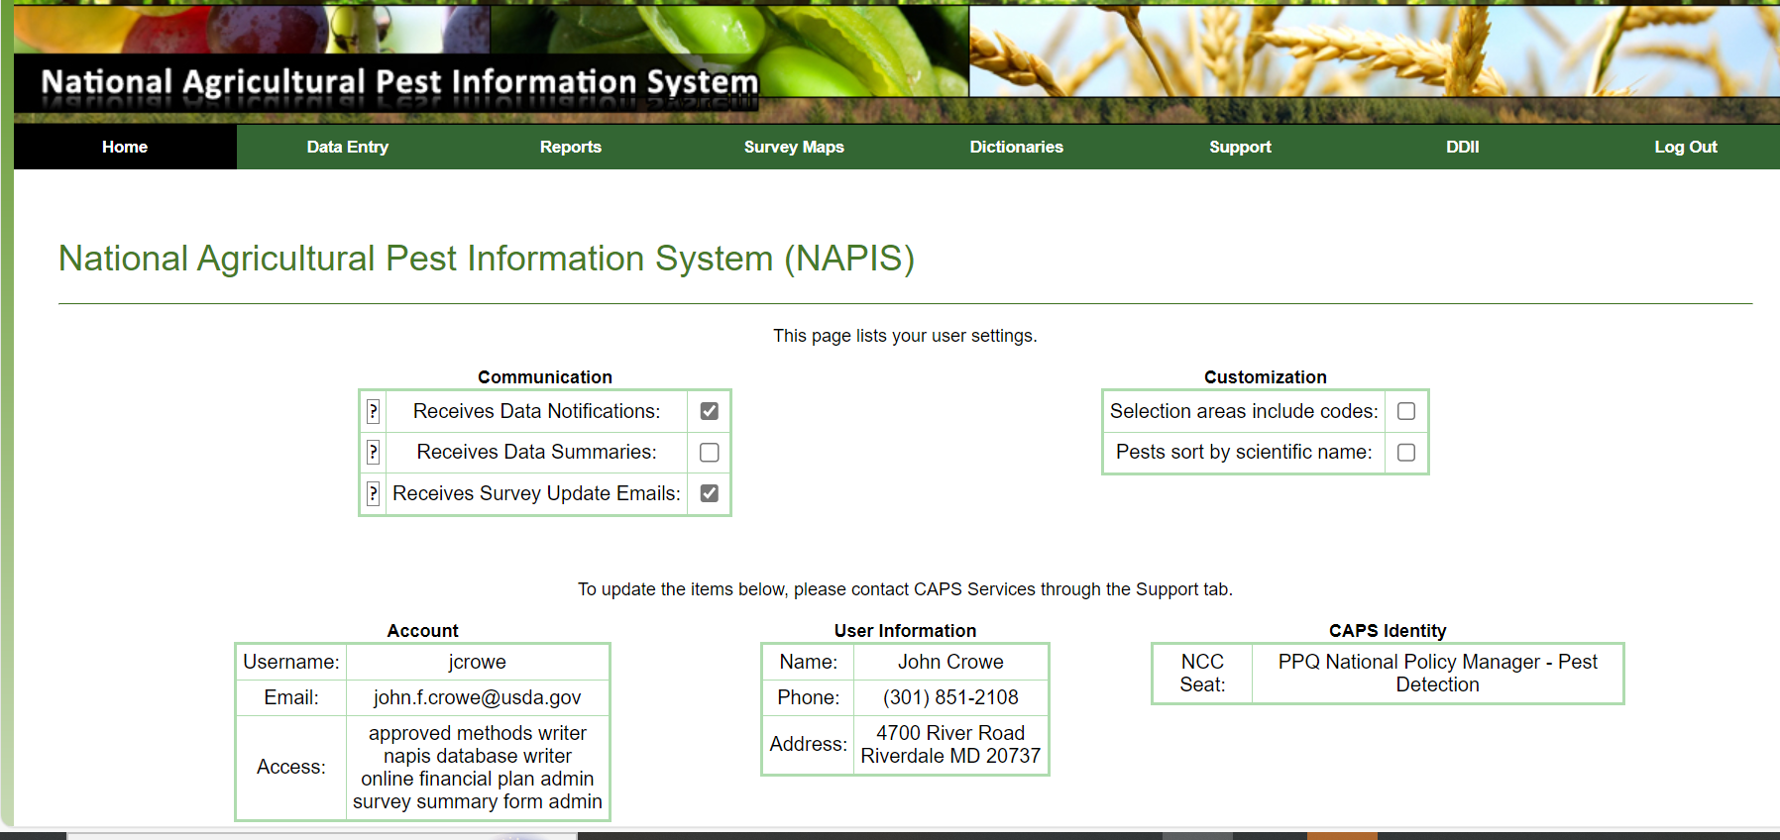The image size is (1780, 840).
Task: Open the Support tab
Action: click(1240, 147)
